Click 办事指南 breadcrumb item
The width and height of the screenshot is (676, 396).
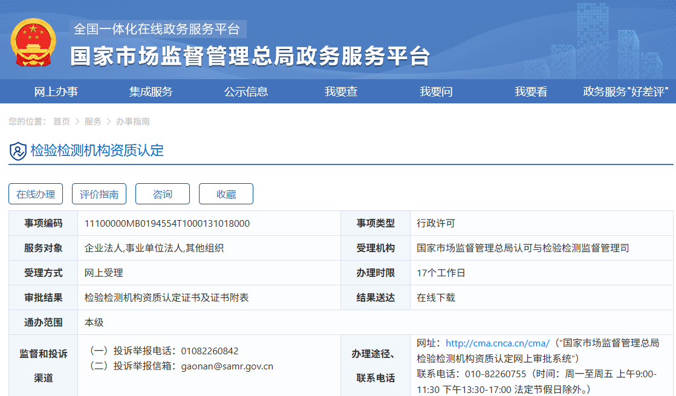(x=132, y=122)
